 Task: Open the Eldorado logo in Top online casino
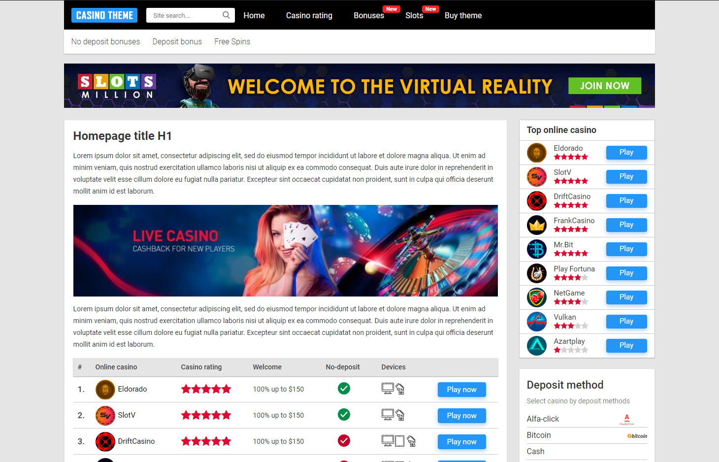coord(537,153)
